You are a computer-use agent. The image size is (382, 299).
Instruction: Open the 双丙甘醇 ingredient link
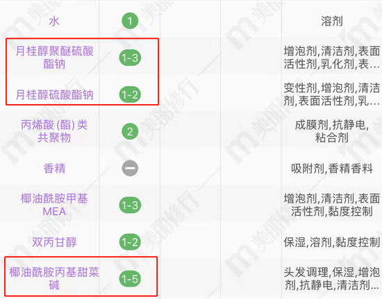pyautogui.click(x=54, y=242)
